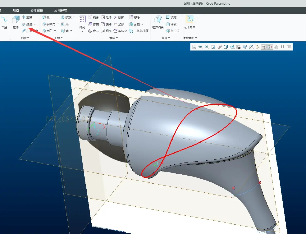Click the 草绘 sketch button
This screenshot has width=306, height=234.
click(x=4, y=22)
